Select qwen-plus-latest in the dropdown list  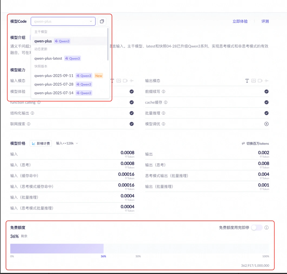click(70, 58)
